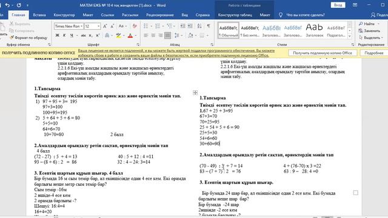Increase paragraph indent
The image size is (388, 218).
tap(190, 26)
